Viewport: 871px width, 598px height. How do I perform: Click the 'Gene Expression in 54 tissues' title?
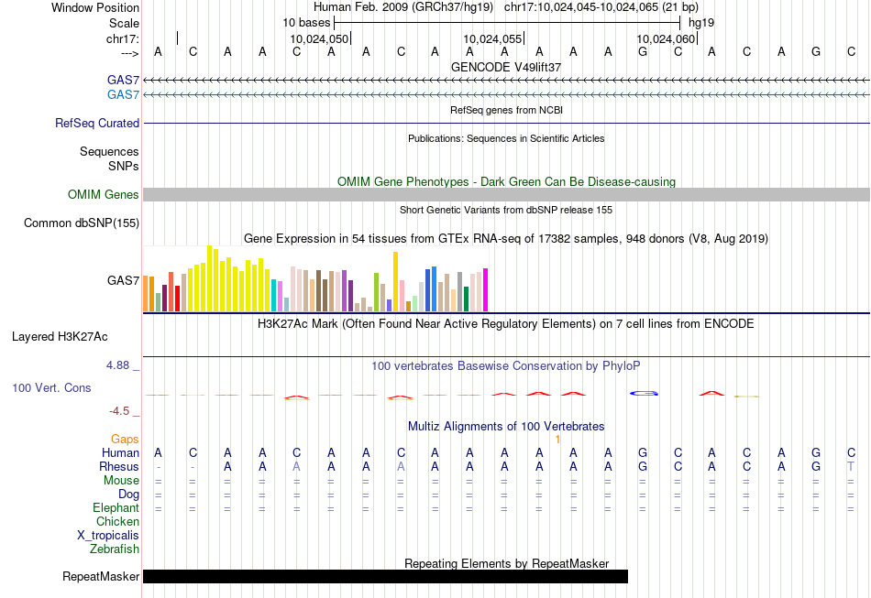point(506,238)
